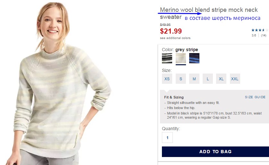Screen dimensions: 269x165
Task: Choose size XXL
Action: [235, 79]
